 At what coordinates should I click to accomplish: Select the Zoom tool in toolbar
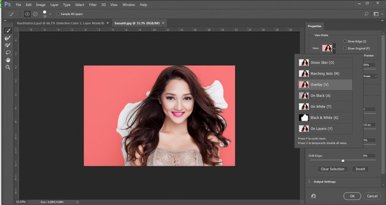coord(8,67)
